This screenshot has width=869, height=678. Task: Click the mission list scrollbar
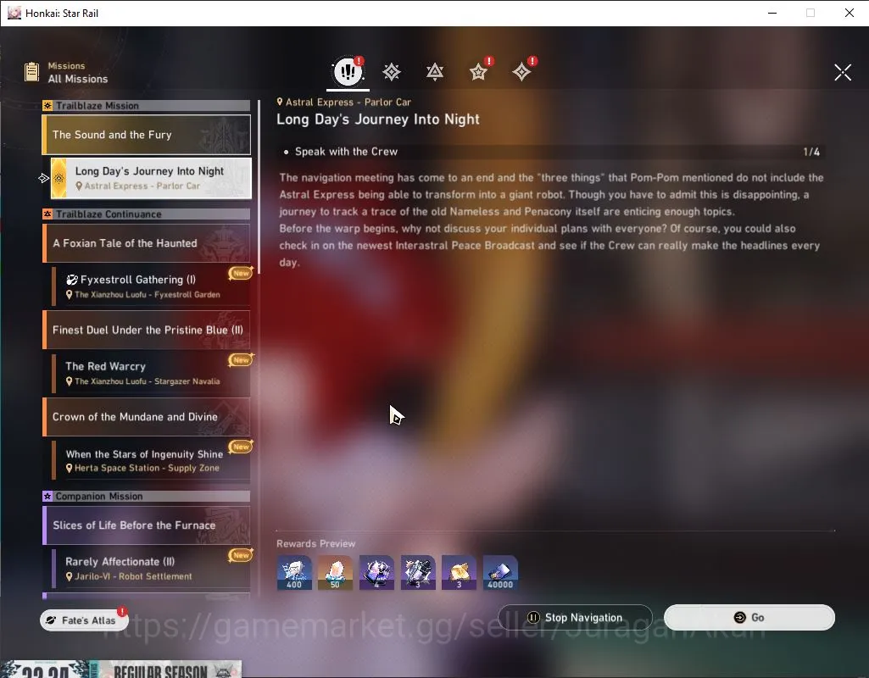259,186
